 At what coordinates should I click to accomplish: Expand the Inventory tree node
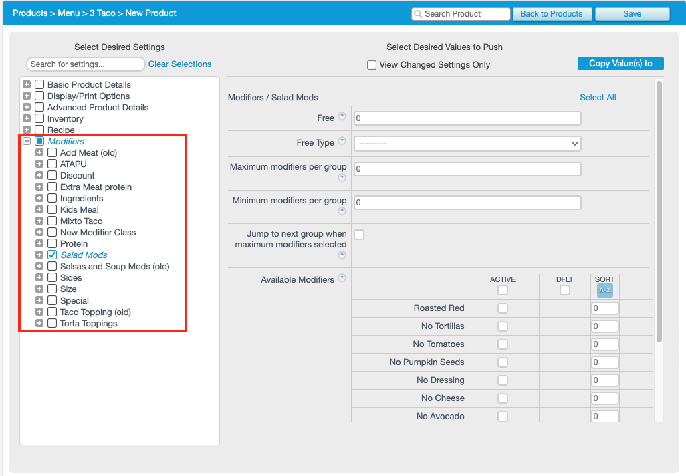(x=27, y=118)
